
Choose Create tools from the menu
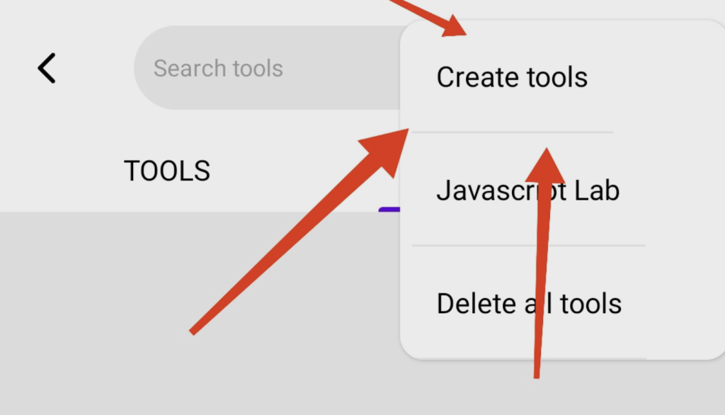tap(512, 77)
